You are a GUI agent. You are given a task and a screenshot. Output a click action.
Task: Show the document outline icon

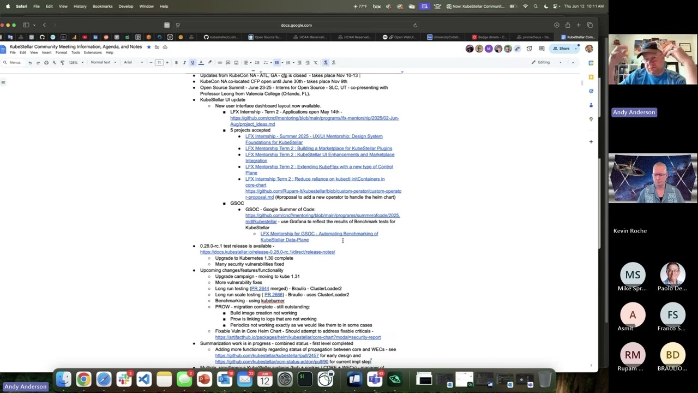[3, 82]
